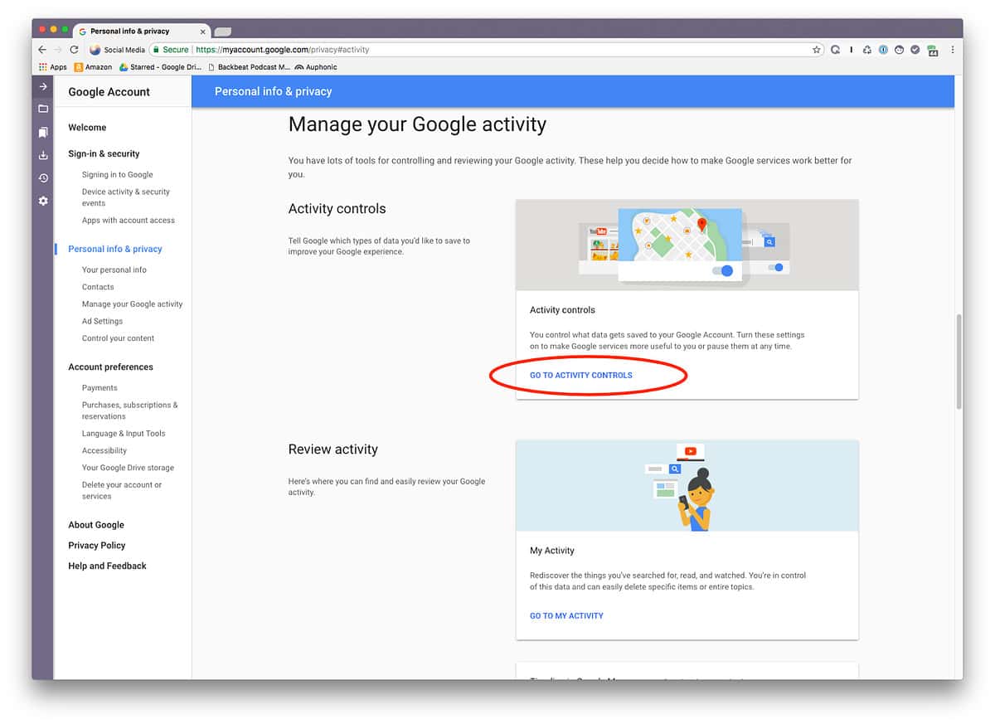Screen dimensions: 995x724
Task: Click the Instapaper I extension icon
Action: tap(852, 50)
